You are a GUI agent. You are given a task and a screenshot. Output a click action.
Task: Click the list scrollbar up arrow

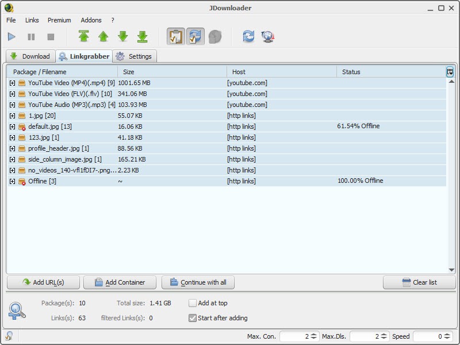pos(451,82)
